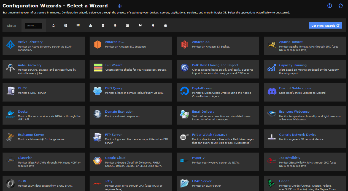Click the BPI Wizard striped icon

point(98,68)
